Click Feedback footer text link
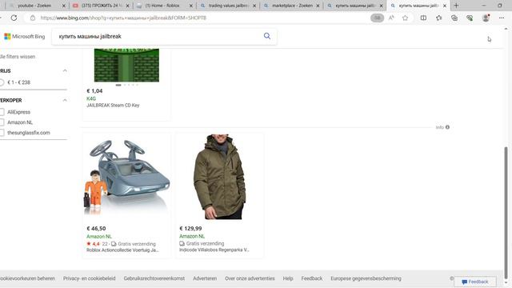The height and width of the screenshot is (288, 512). point(311,278)
